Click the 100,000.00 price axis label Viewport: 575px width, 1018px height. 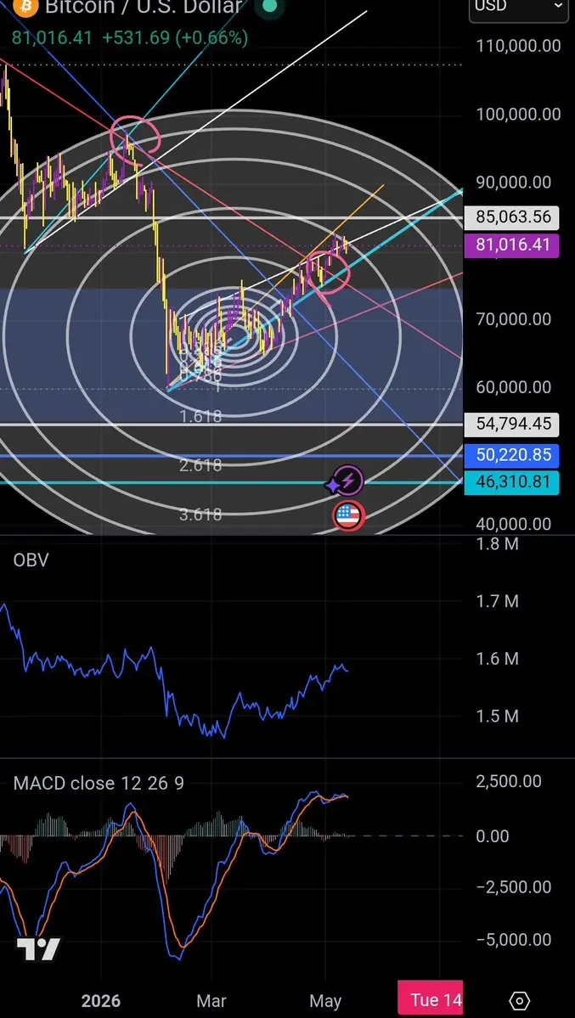coord(518,115)
